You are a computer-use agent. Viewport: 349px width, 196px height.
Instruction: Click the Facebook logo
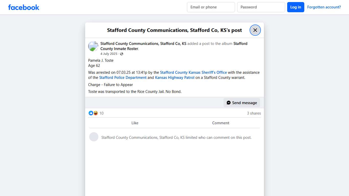[24, 7]
